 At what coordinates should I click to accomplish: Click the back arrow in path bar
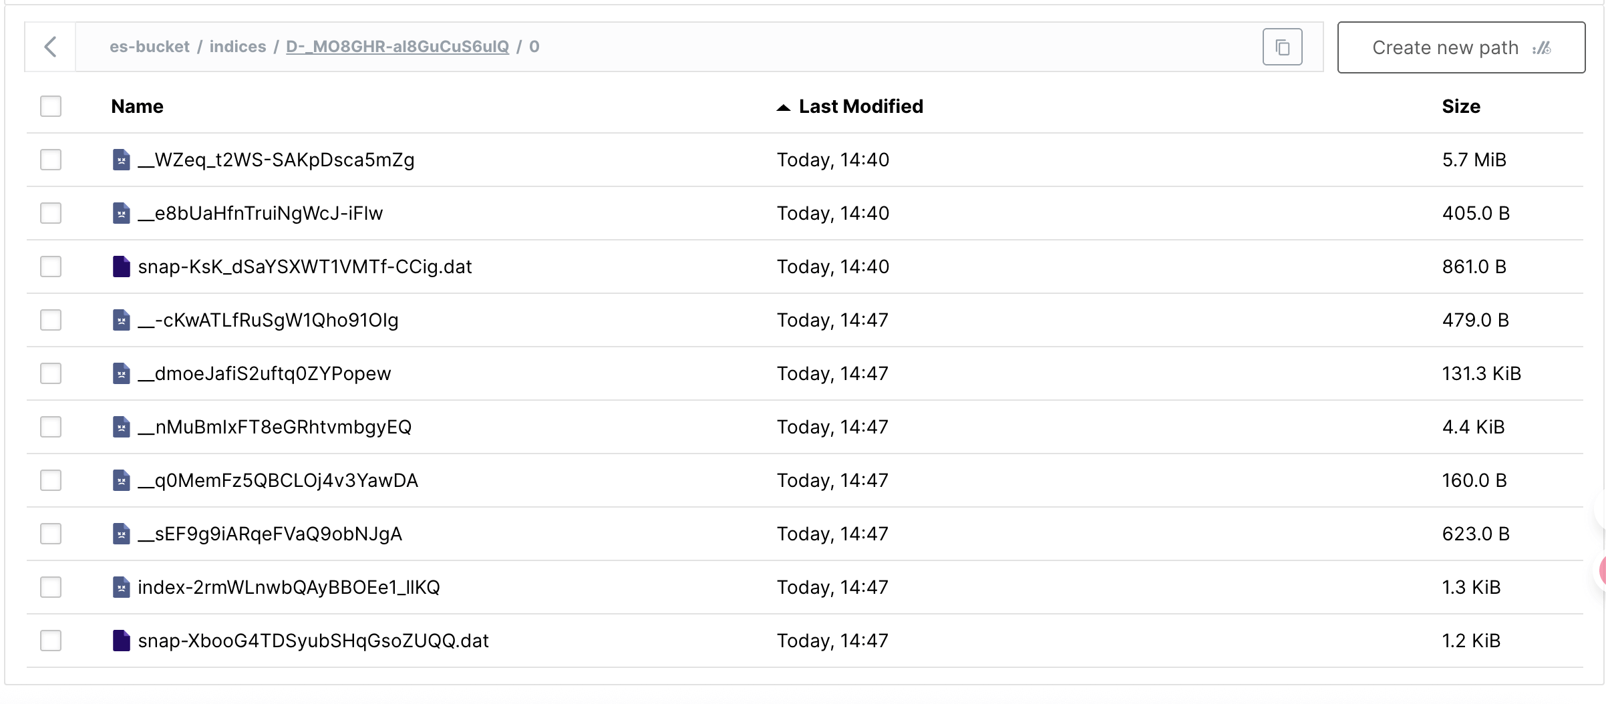pos(50,47)
